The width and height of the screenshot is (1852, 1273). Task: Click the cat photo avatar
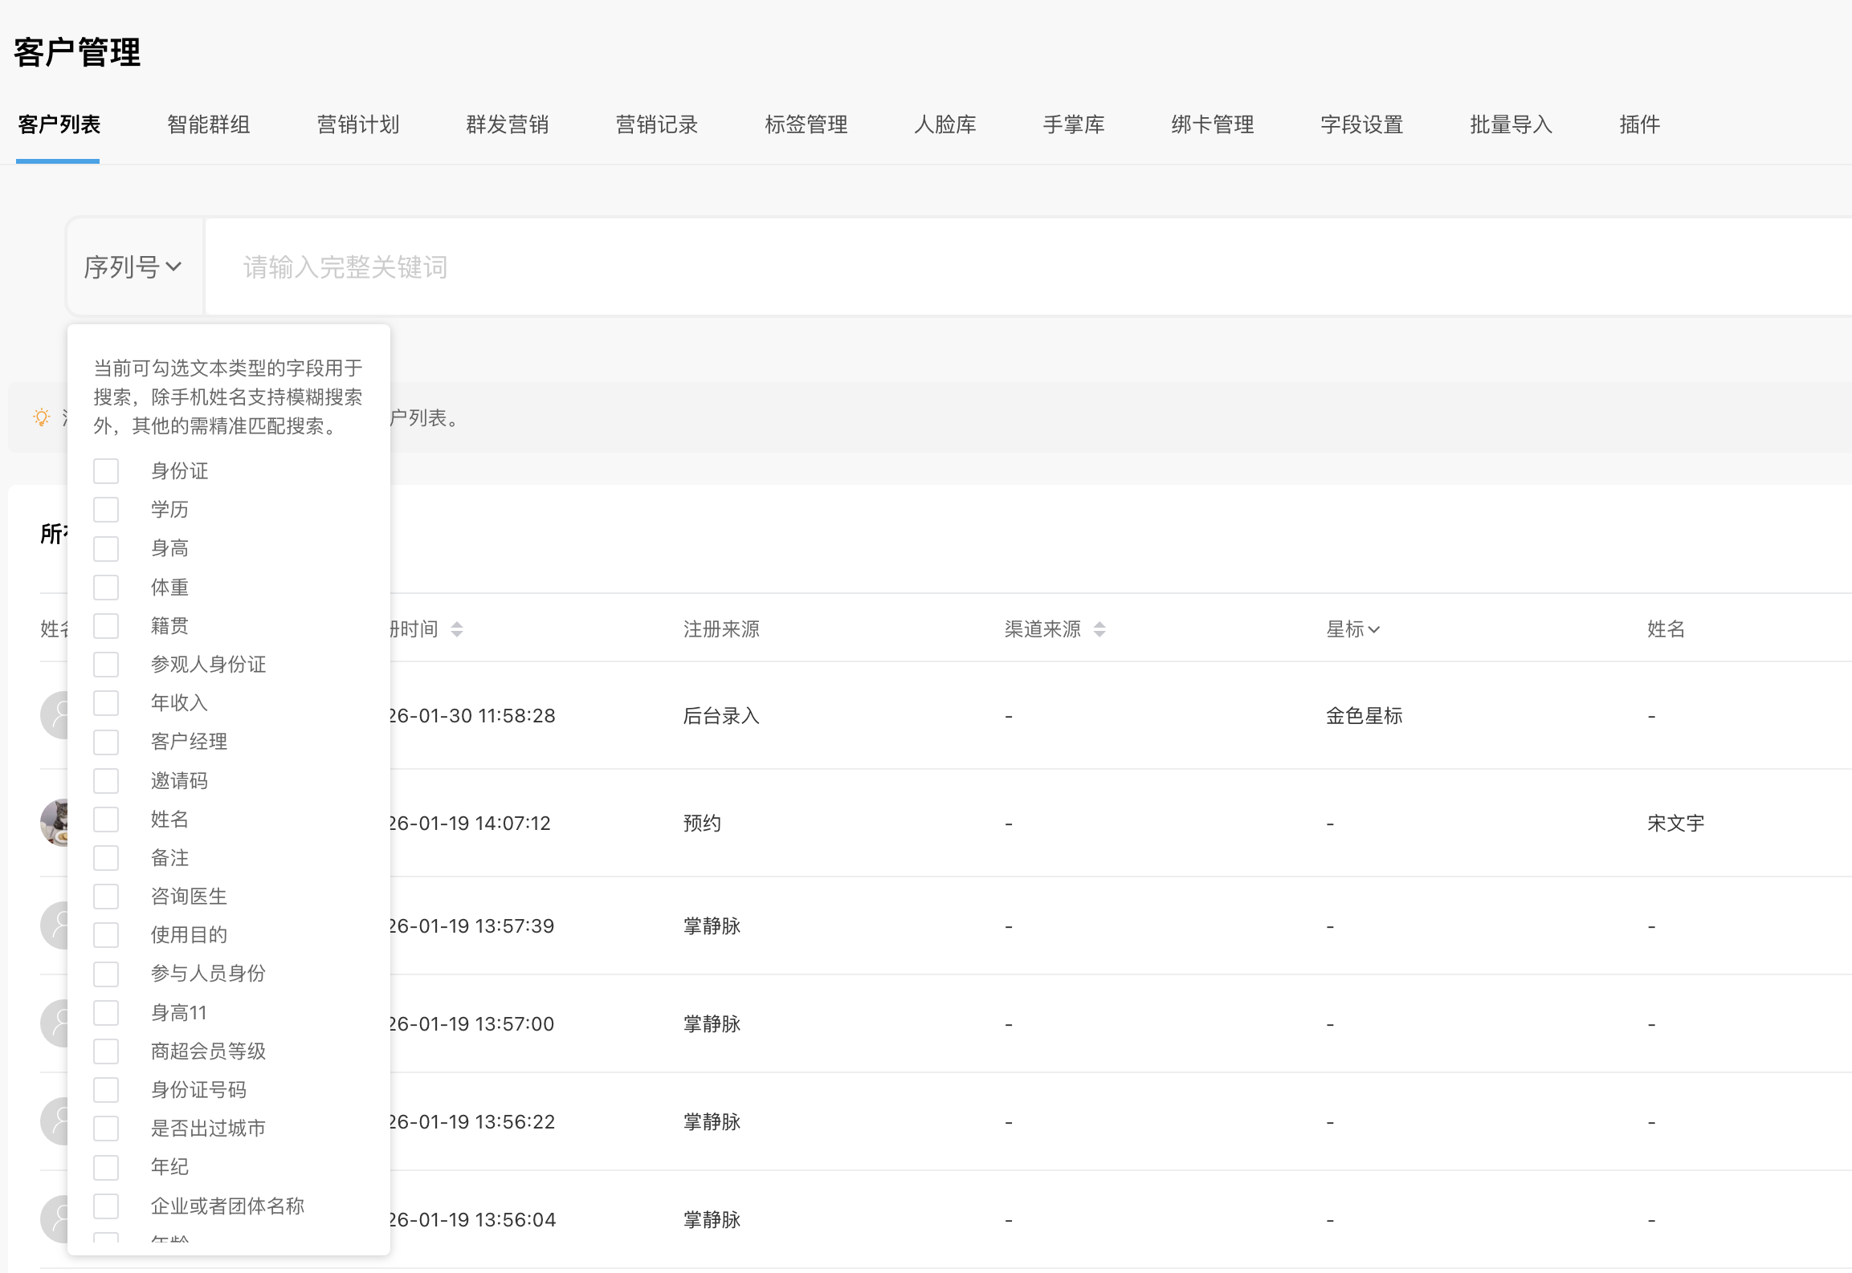click(55, 822)
